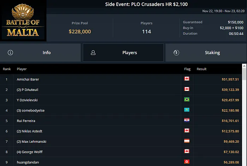Click somebodyelse's Kazakhstan flag
This screenshot has width=247, height=166.
(187, 110)
